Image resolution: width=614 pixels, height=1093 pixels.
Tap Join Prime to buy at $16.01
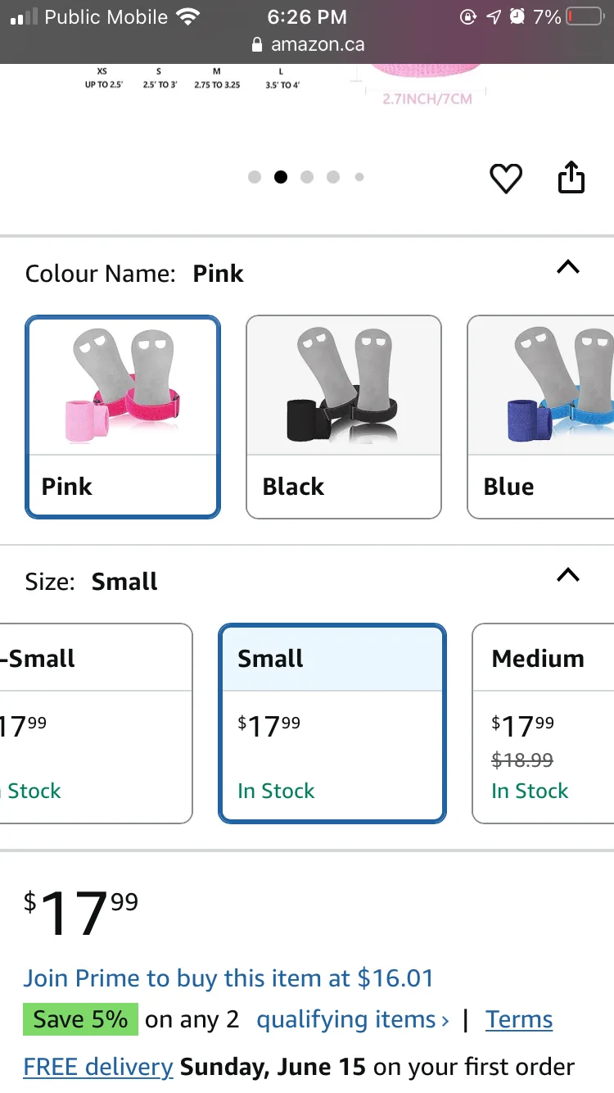(x=229, y=977)
